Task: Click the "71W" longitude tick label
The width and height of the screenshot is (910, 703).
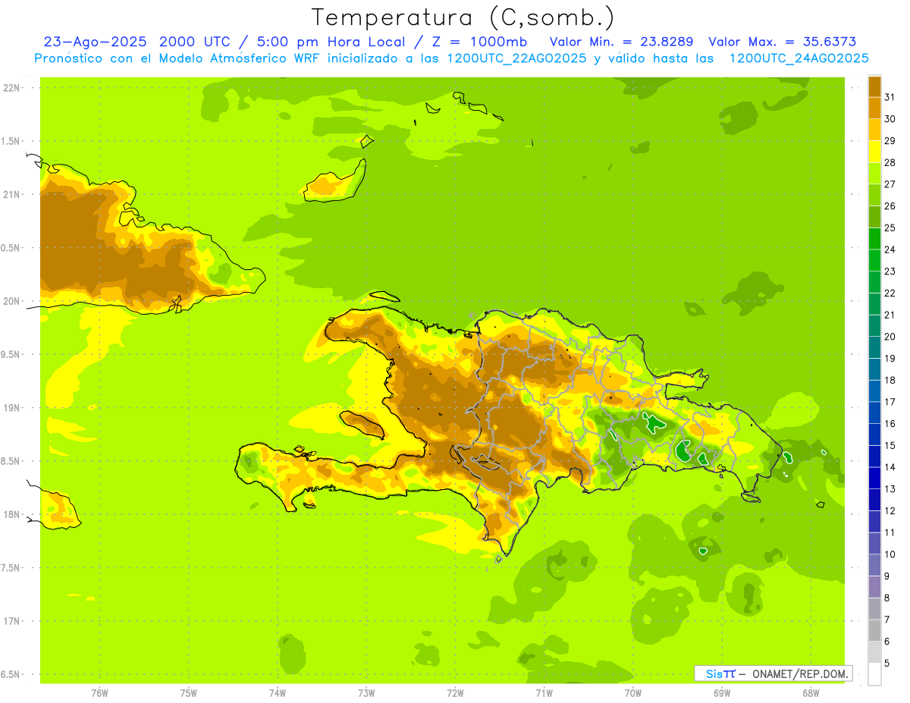Action: (544, 693)
